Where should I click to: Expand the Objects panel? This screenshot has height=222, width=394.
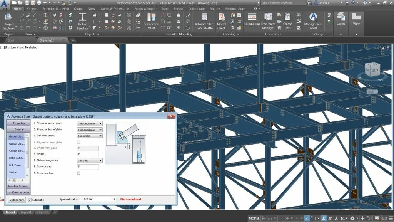point(92,34)
